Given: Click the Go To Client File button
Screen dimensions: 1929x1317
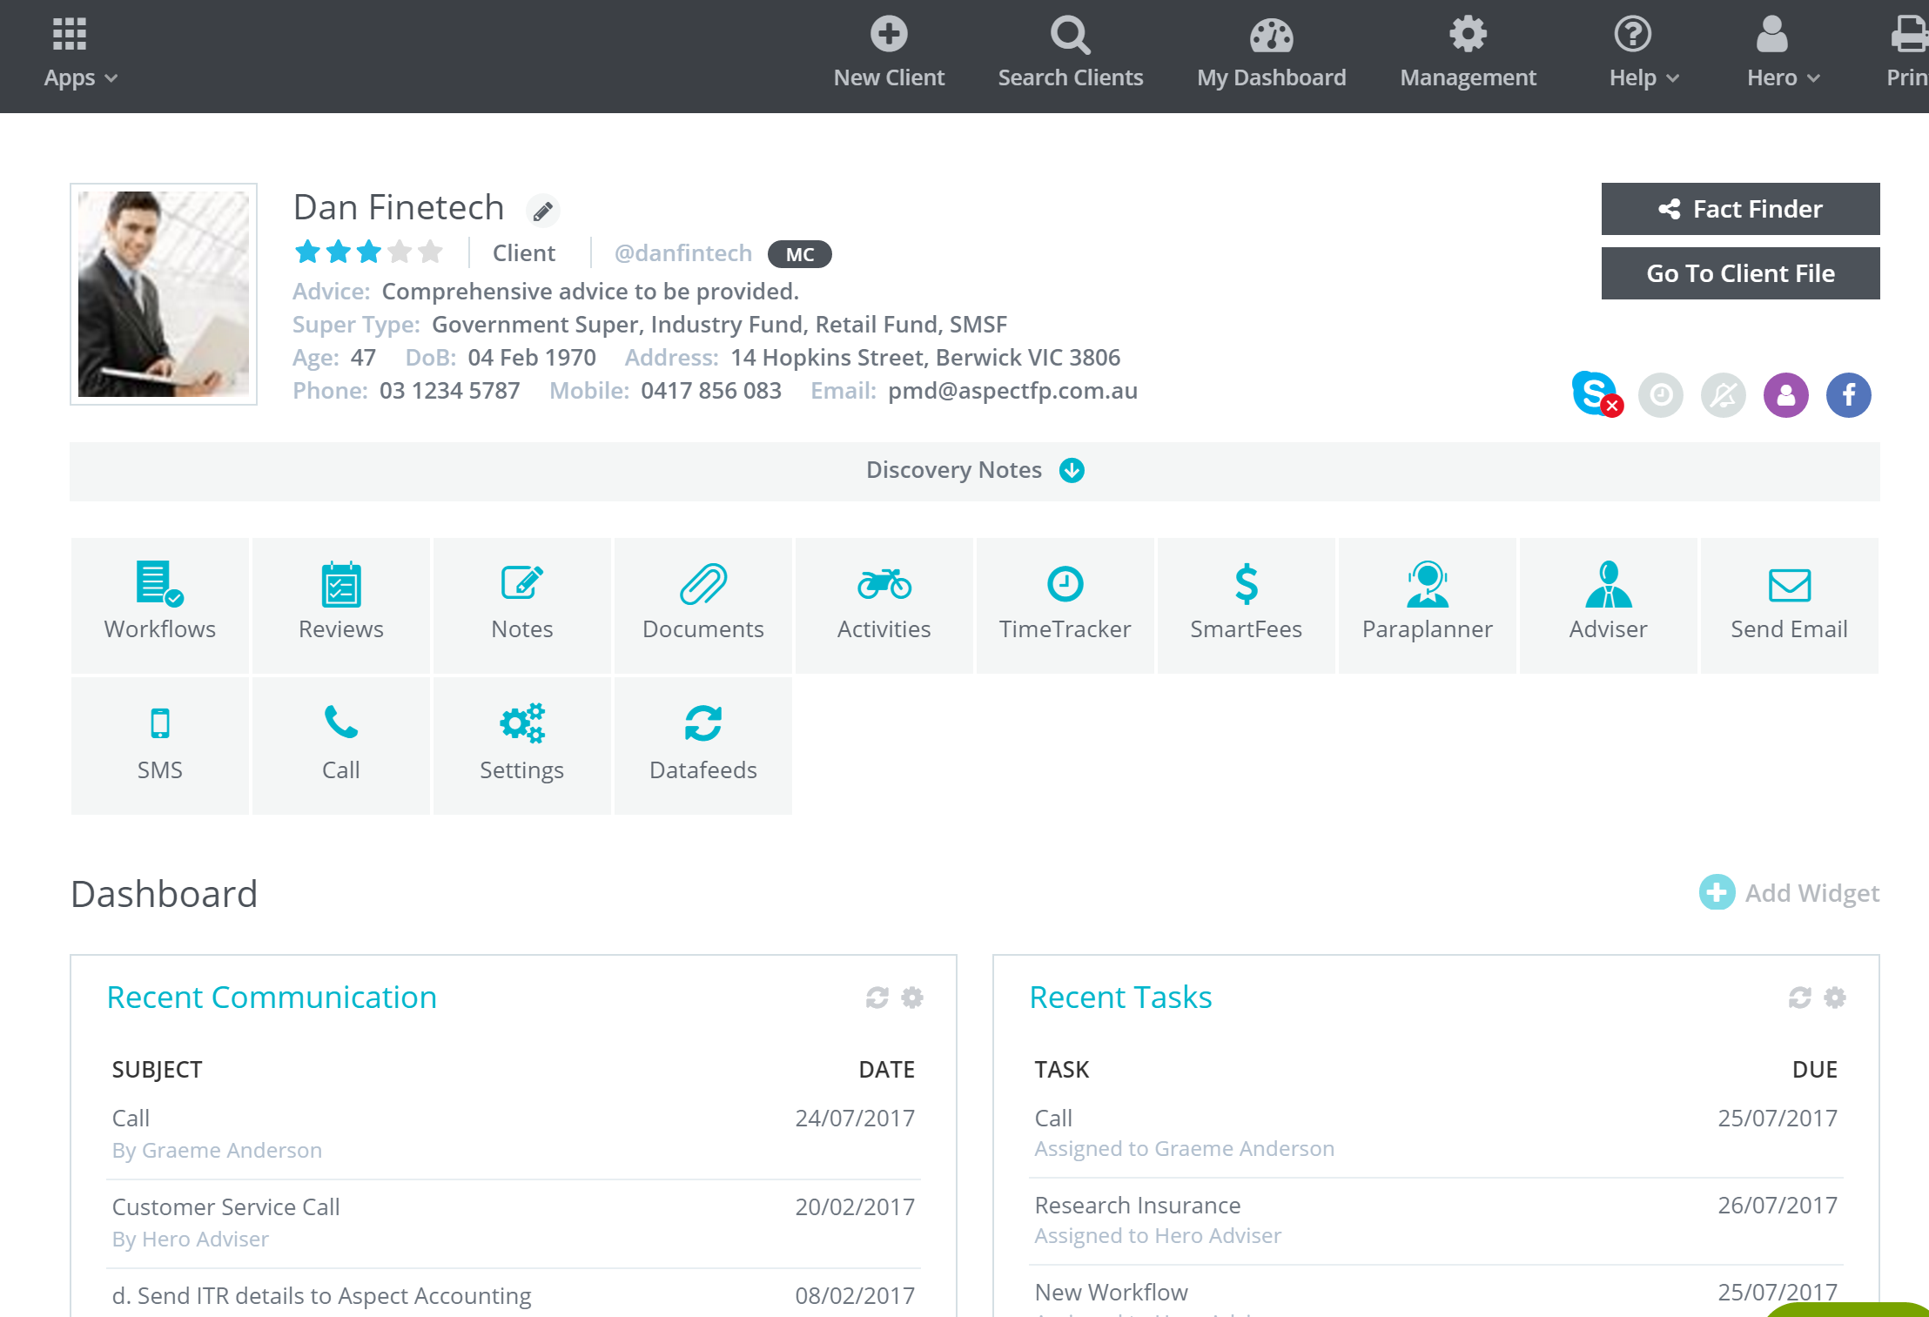Looking at the screenshot, I should click(x=1740, y=272).
